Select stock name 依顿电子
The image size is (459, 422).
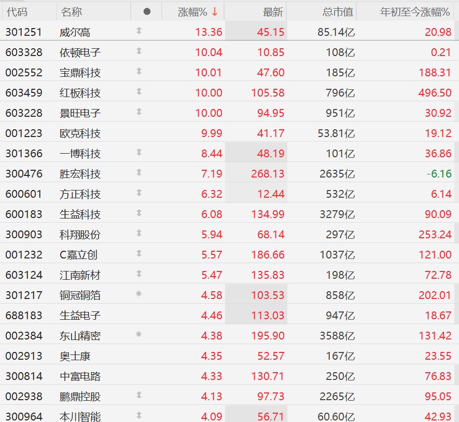pos(80,52)
